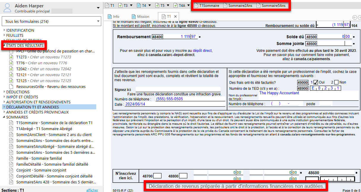Image resolution: width=361 pixels, height=192 pixels.
Task: Expand DÉCLARATION T1 ET ANNEXES section
Action: pyautogui.click(x=4, y=107)
